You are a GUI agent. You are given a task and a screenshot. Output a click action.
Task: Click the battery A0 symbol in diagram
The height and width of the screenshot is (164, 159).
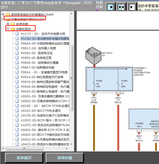pos(93,56)
